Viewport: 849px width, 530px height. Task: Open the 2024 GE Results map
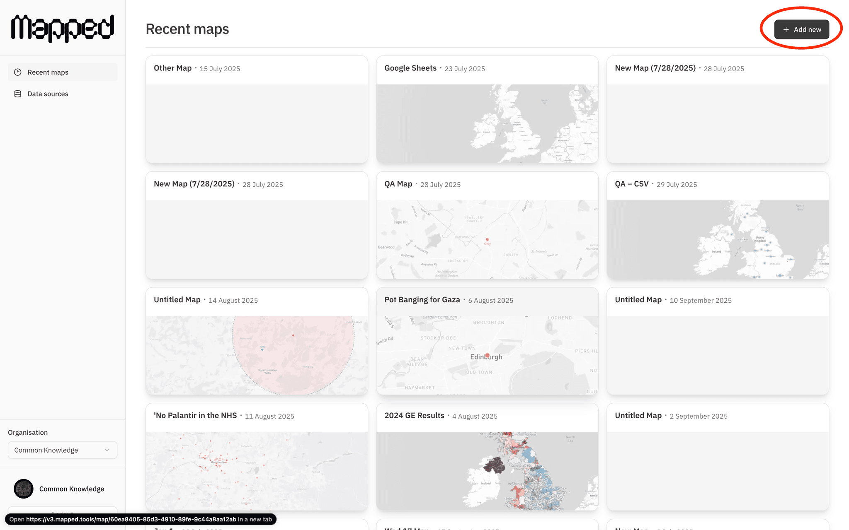[x=487, y=471]
